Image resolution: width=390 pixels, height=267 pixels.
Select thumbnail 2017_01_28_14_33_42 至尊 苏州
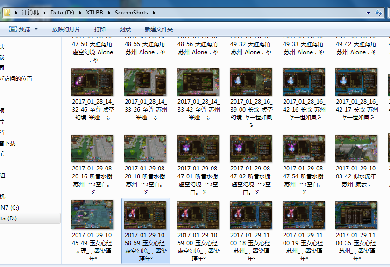tap(198, 82)
